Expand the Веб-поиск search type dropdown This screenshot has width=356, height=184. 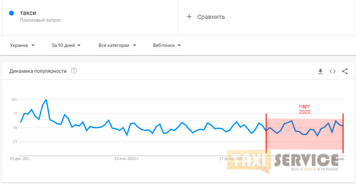pos(166,45)
